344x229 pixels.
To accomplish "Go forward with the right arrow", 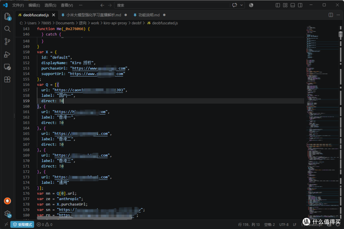I will point(110,5).
